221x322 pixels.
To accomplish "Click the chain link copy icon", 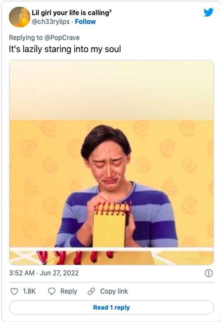I will tap(91, 291).
